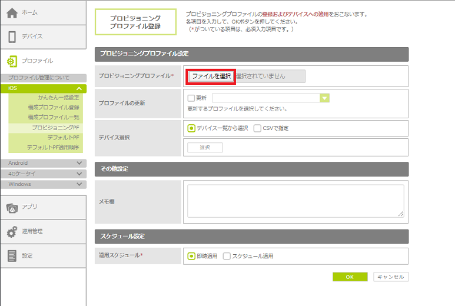Screen dimensions: 455x306
Task: Open the 設定 document icon
Action: (12, 255)
